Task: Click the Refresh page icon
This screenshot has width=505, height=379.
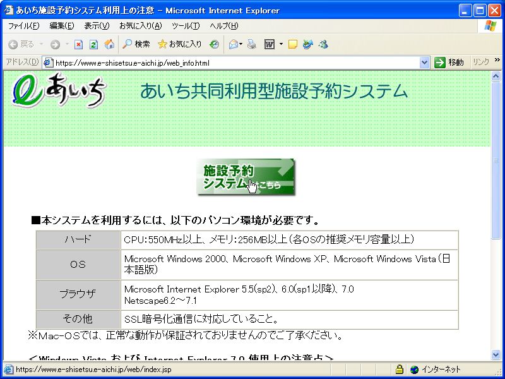Action: [x=93, y=44]
